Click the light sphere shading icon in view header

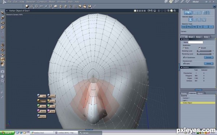point(171,10)
